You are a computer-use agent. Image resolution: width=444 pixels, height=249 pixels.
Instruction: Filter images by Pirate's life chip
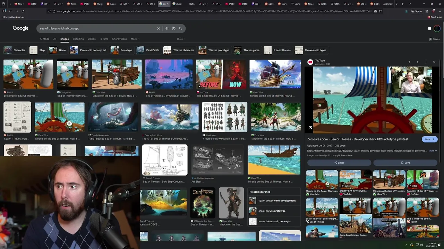148,50
